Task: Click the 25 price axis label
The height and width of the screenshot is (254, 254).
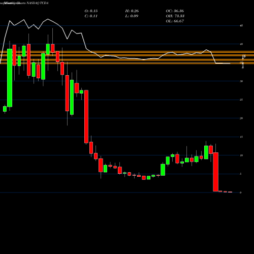Action: coord(241,100)
